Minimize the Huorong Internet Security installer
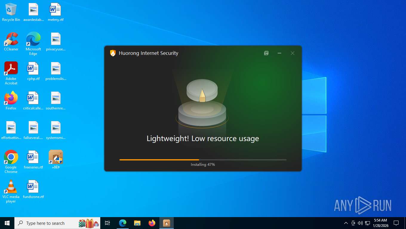Viewport: 406px width, 229px height. [x=279, y=53]
